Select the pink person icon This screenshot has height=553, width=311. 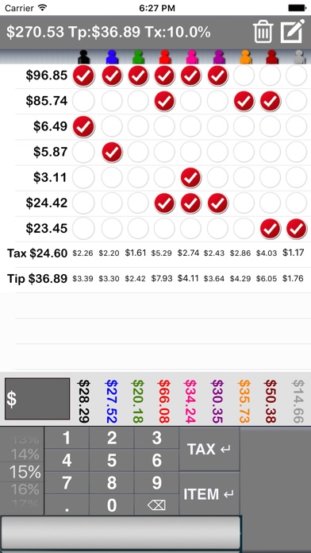pyautogui.click(x=191, y=56)
